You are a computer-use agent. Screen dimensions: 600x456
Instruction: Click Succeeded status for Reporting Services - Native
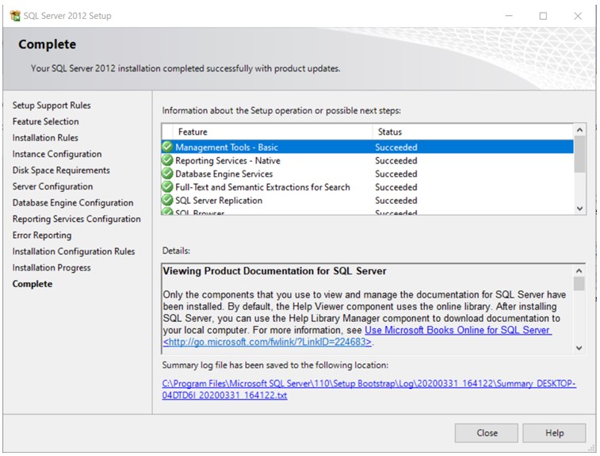pyautogui.click(x=396, y=160)
